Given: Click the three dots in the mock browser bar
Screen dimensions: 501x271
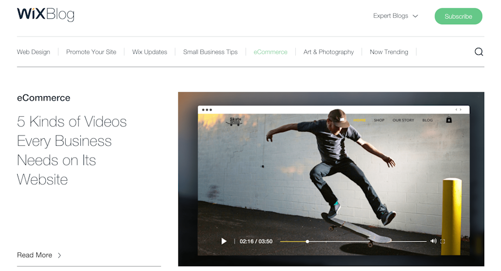Looking at the screenshot, I should [x=207, y=110].
